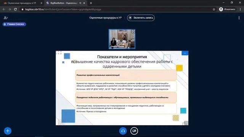Bookmark this page with the star

coord(214,9)
